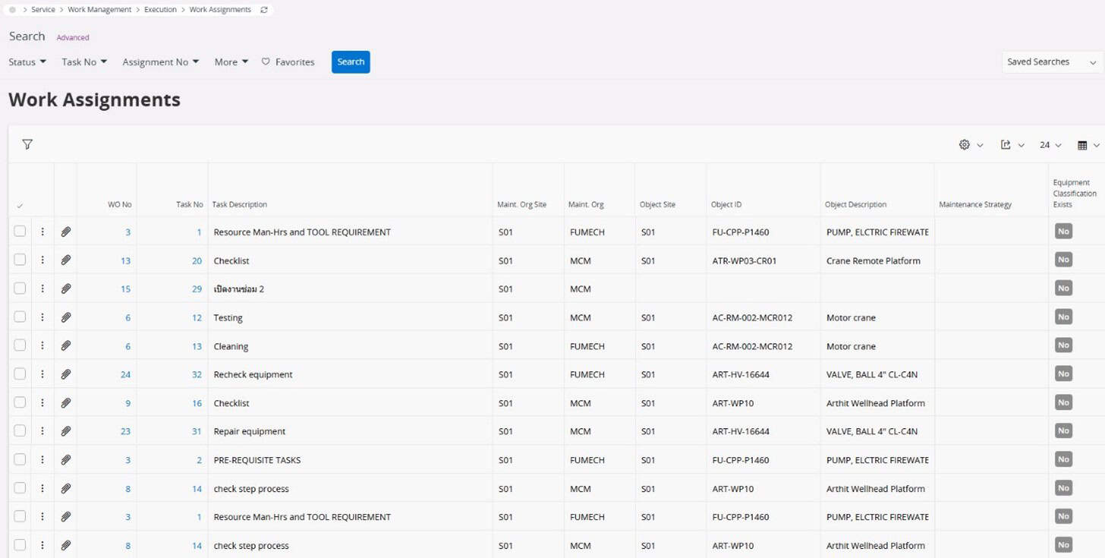Open three-dot row menu for the Cleaning task

coord(42,345)
